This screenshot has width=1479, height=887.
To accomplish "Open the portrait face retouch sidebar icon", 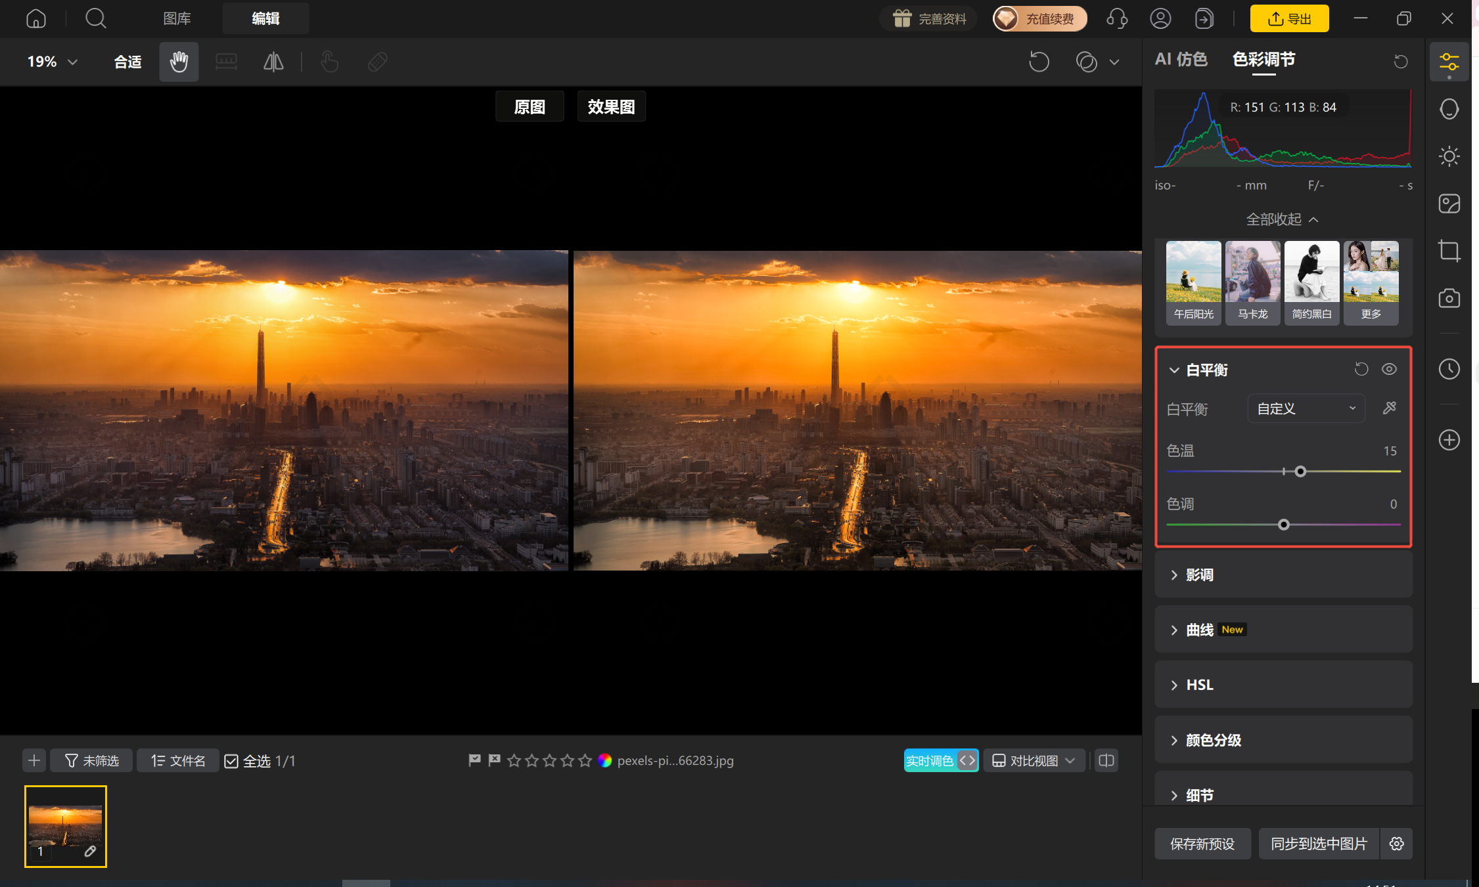I will tap(1449, 109).
